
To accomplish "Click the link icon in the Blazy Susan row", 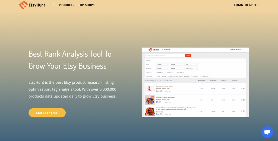I will 241,88.
